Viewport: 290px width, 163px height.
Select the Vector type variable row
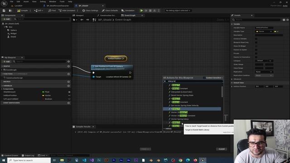coord(36,96)
